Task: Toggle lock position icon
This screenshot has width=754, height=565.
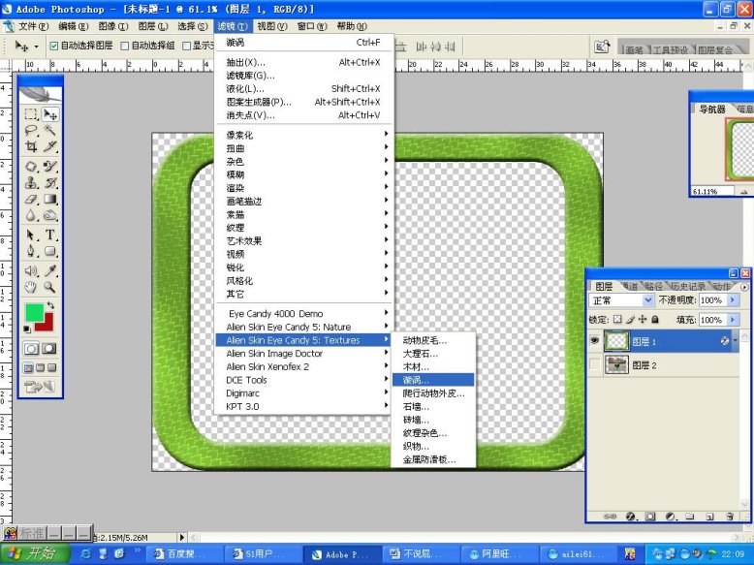Action: point(642,319)
